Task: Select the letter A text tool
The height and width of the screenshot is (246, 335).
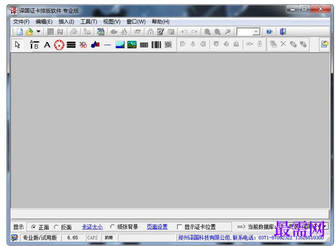Action: click(47, 45)
